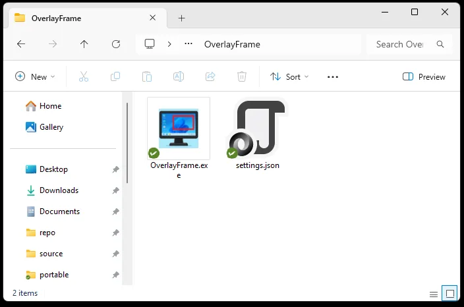
Task: Click the Rename icon
Action: pos(179,76)
